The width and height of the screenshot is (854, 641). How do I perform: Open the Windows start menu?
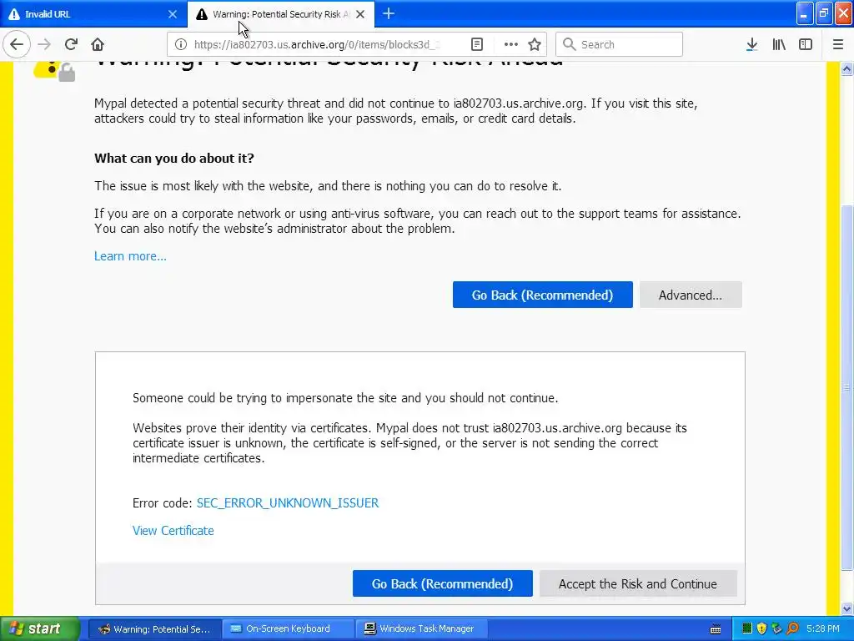40,629
